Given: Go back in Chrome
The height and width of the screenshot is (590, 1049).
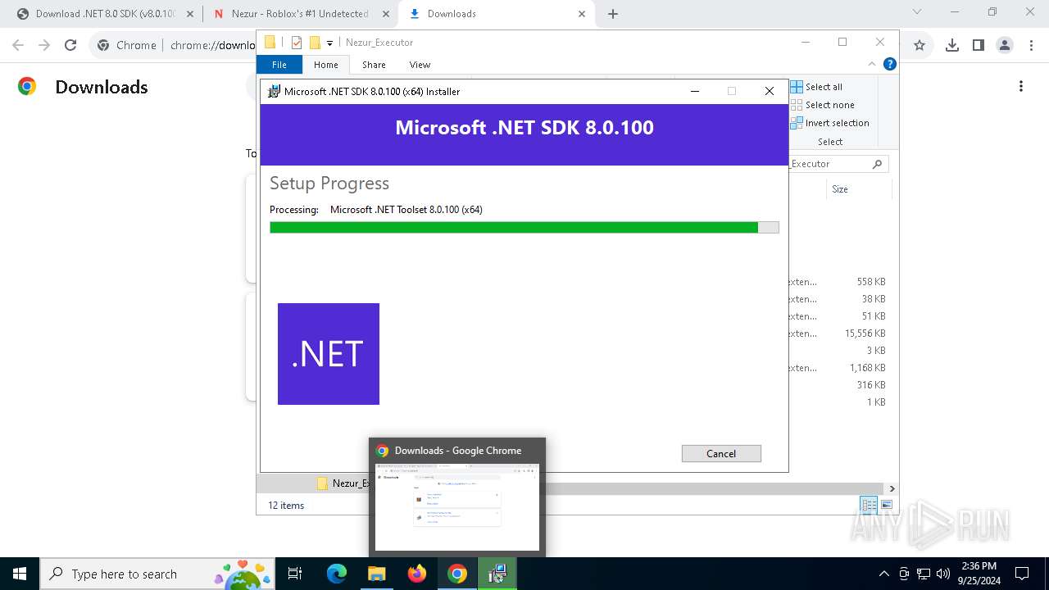Looking at the screenshot, I should [x=18, y=46].
